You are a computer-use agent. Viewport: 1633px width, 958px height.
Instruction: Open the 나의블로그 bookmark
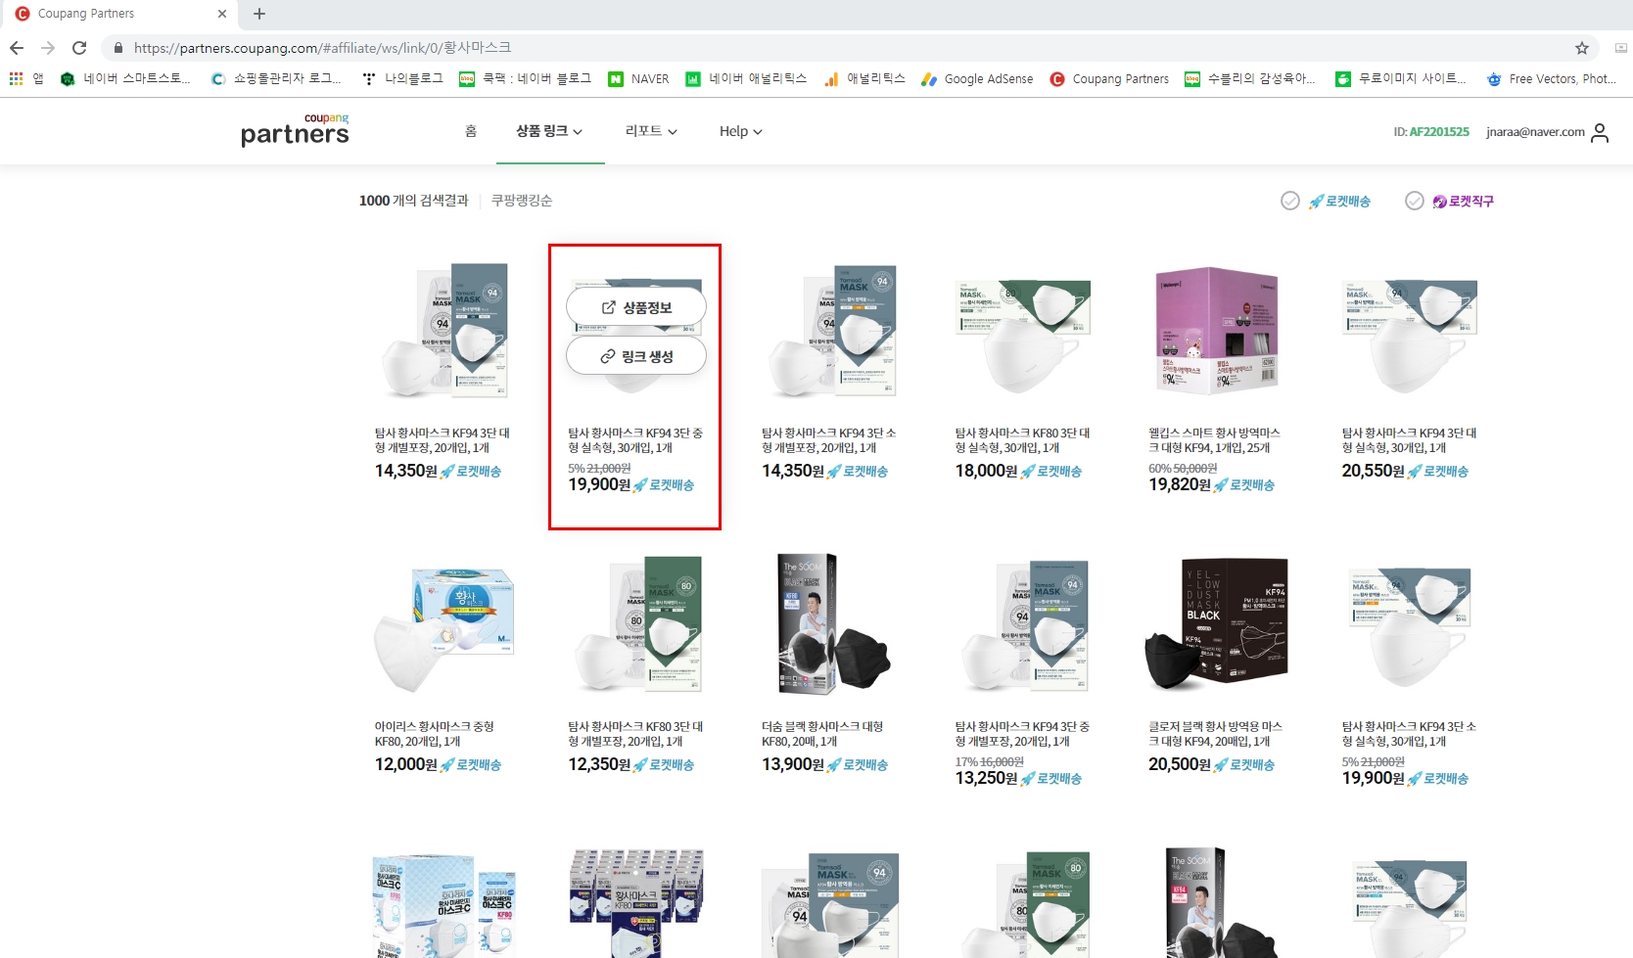402,79
